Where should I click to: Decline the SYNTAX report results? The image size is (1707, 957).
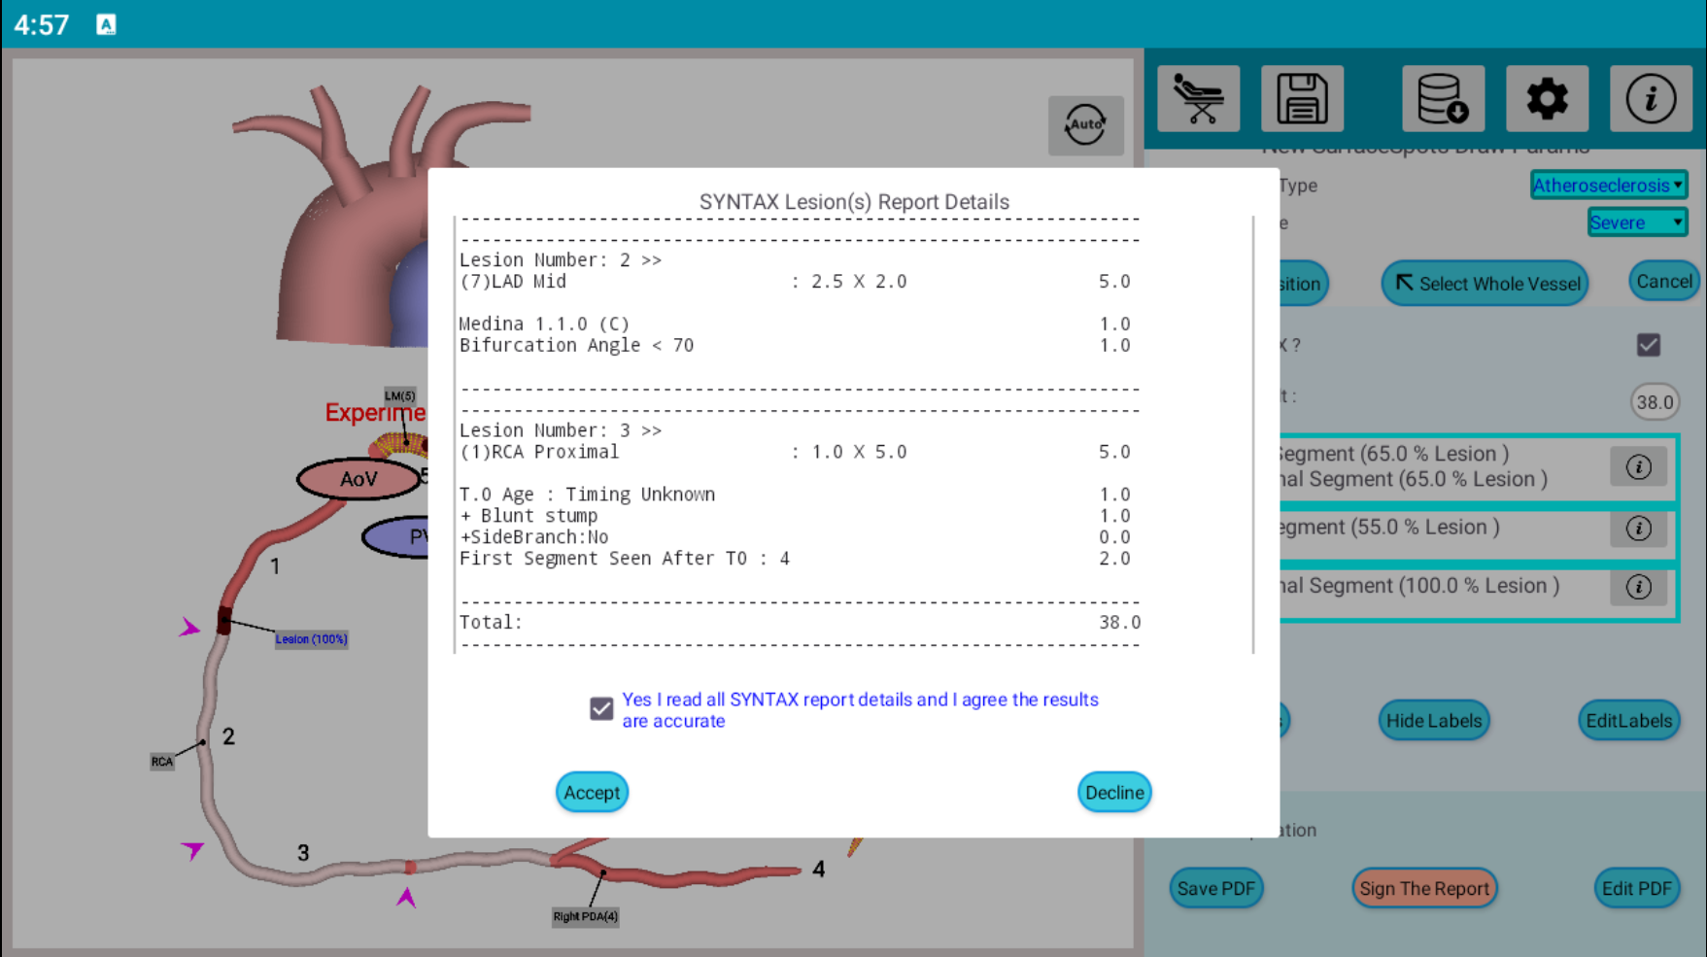point(1113,793)
